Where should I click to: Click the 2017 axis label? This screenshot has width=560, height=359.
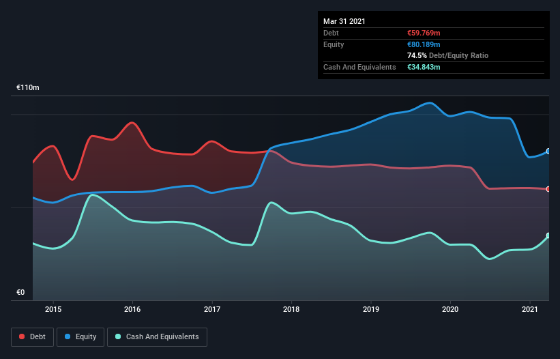click(x=212, y=309)
